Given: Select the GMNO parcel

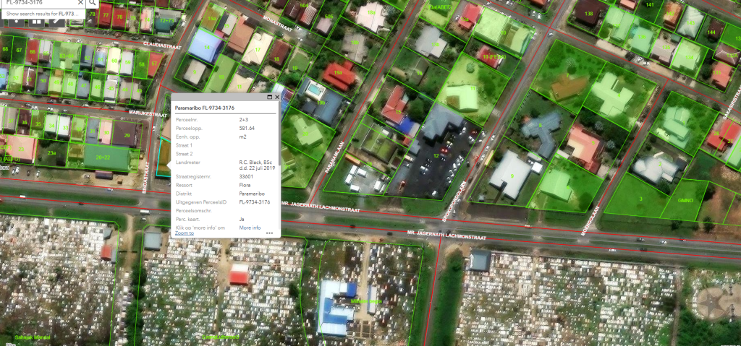Looking at the screenshot, I should click(685, 200).
